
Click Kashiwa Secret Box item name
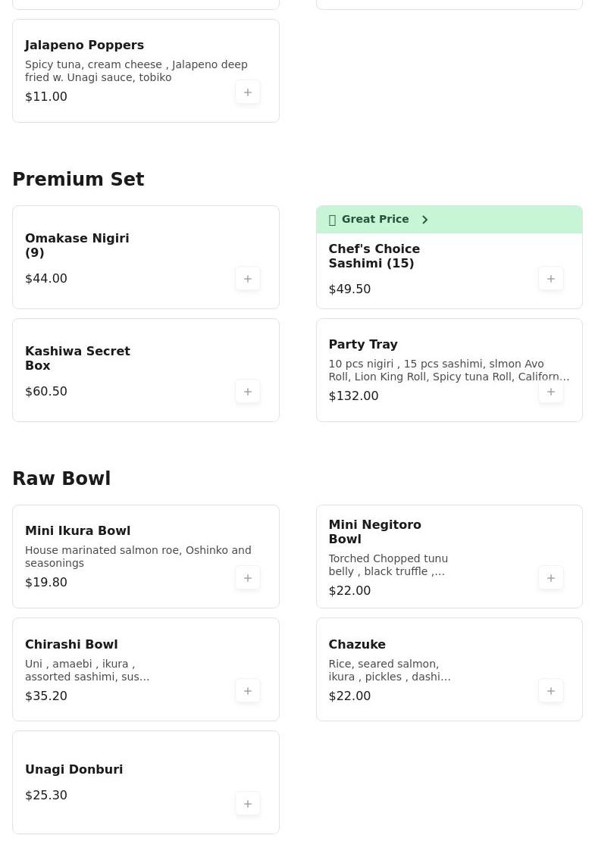click(77, 358)
